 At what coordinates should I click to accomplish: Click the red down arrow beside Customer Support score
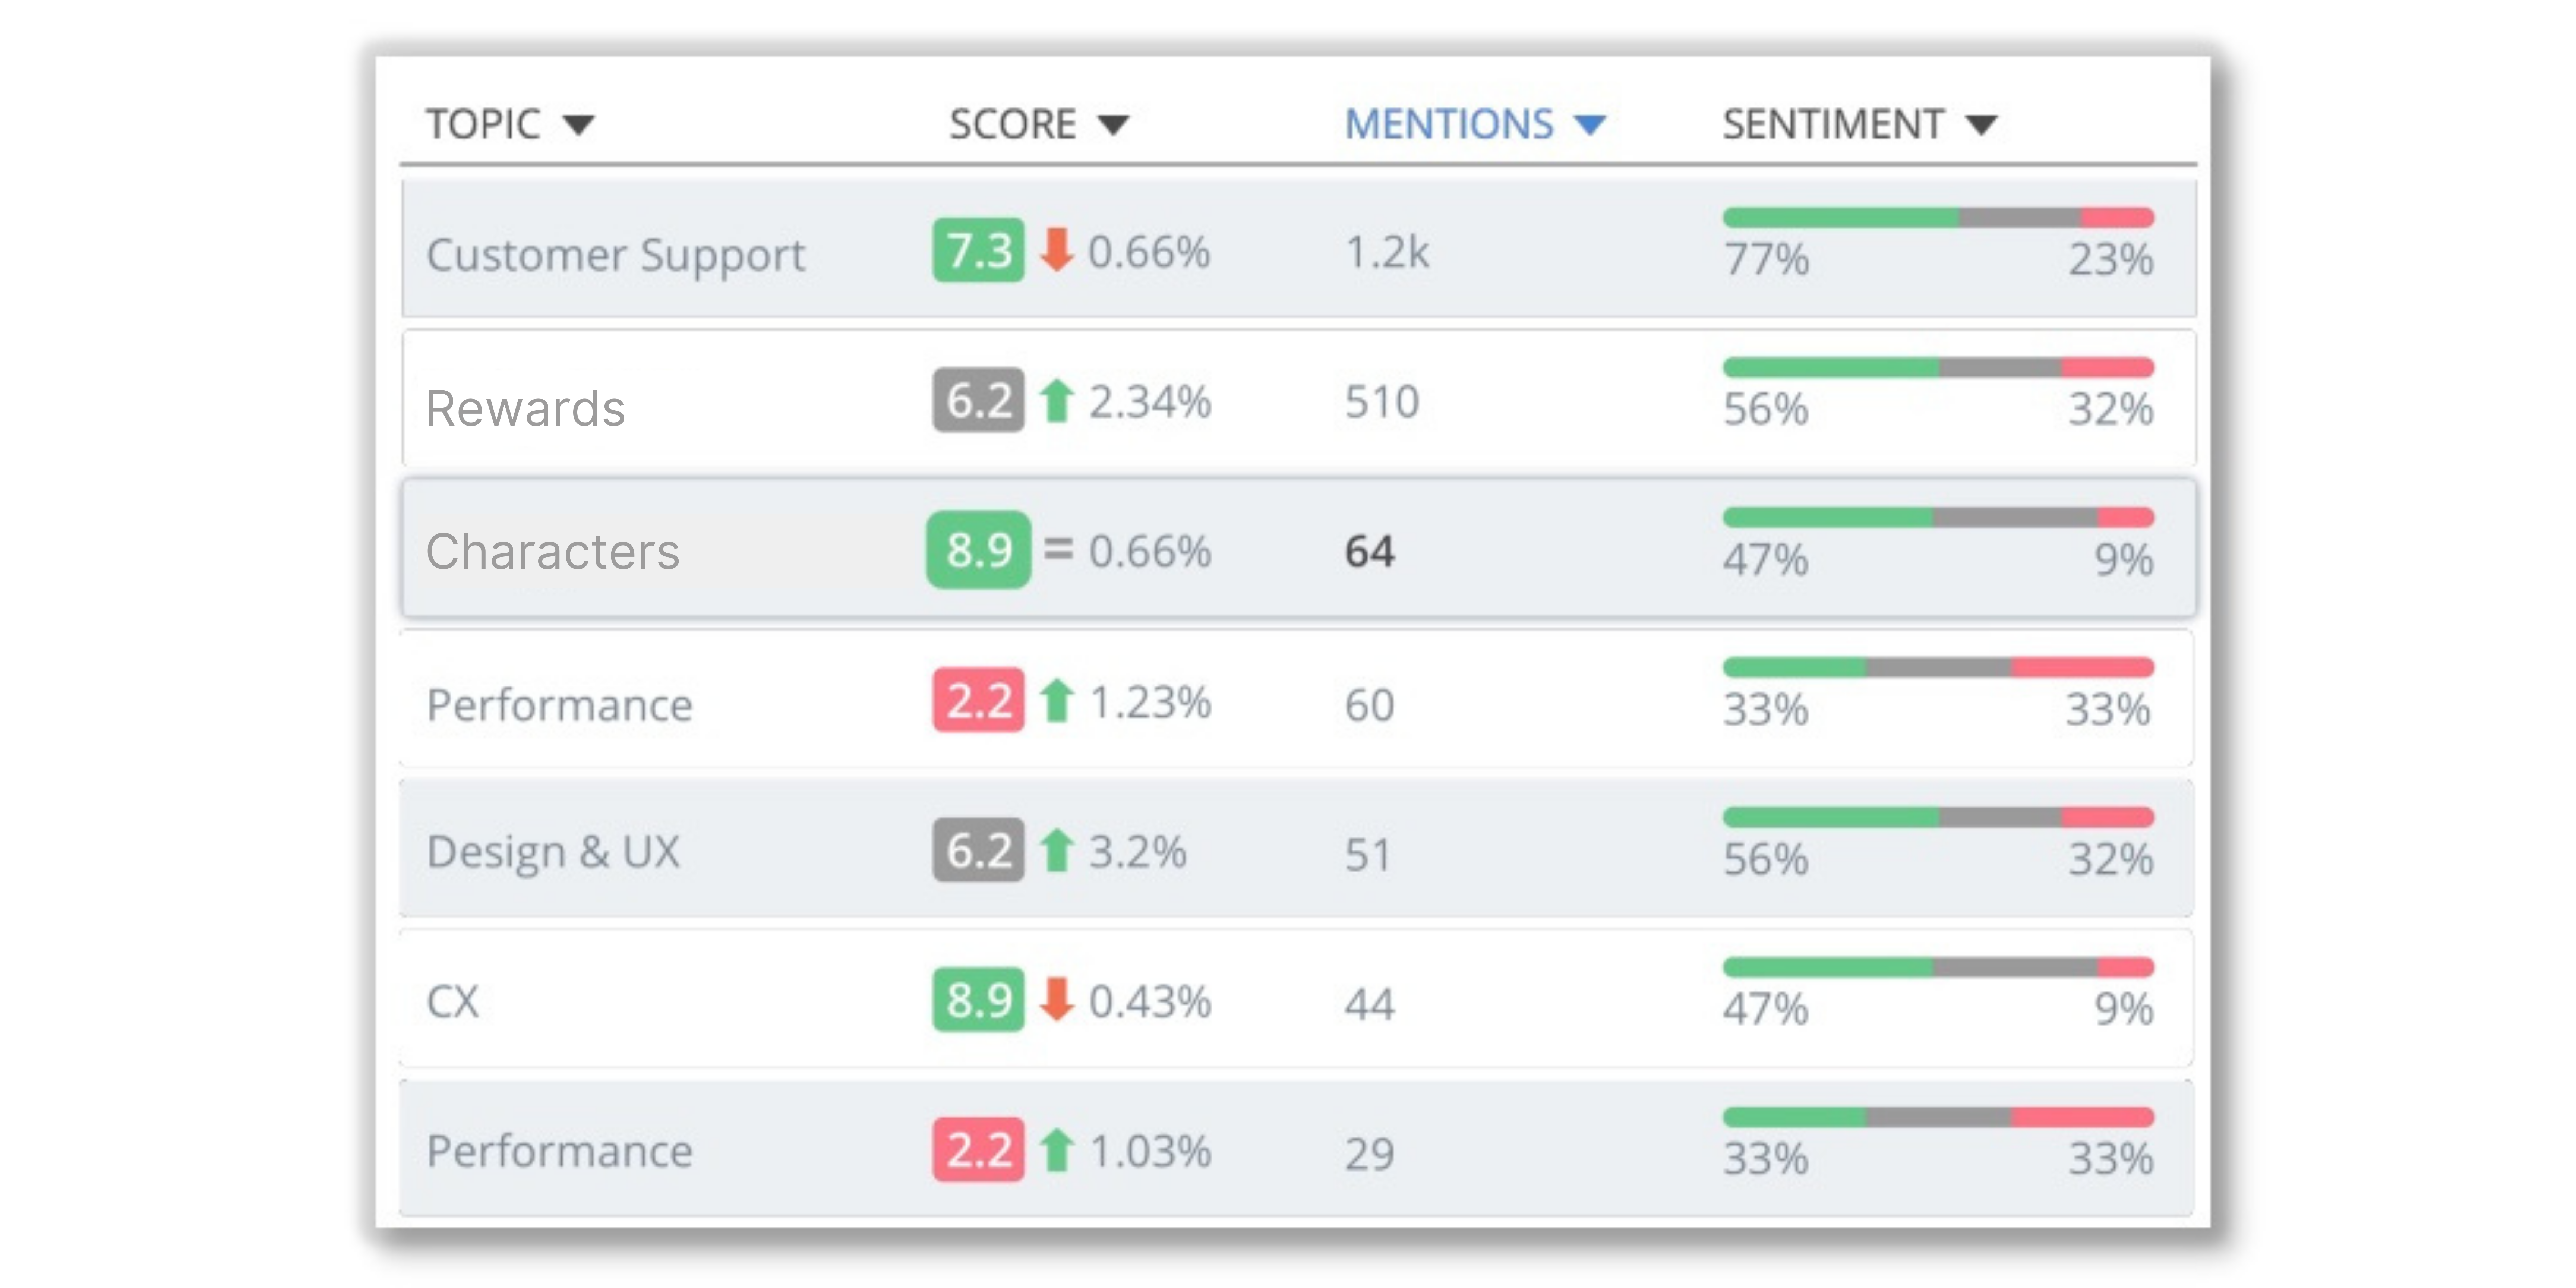tap(1056, 250)
